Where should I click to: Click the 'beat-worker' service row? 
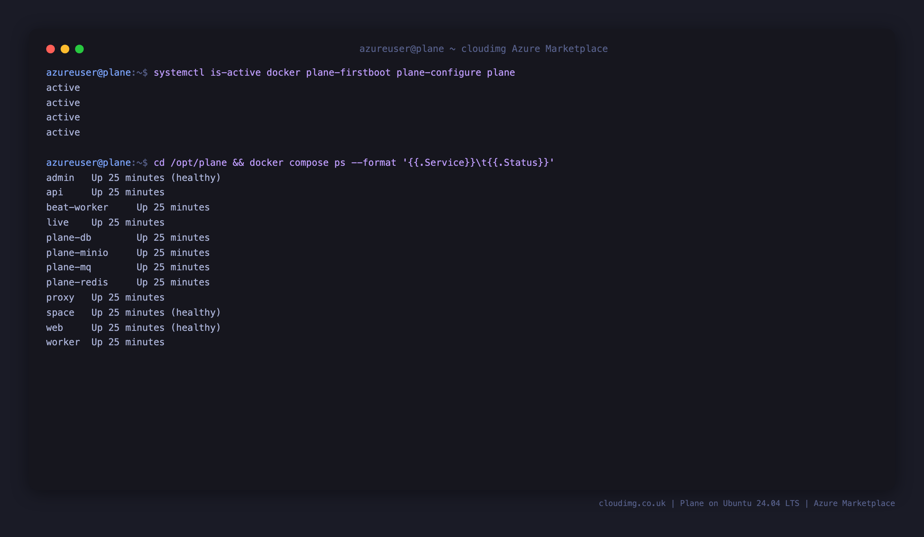coord(128,207)
